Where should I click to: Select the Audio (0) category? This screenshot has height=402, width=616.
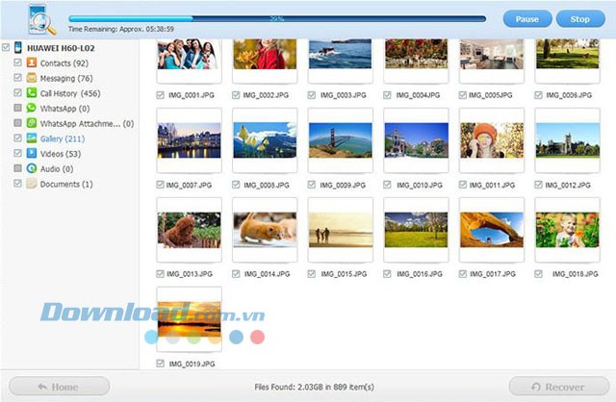(x=57, y=169)
